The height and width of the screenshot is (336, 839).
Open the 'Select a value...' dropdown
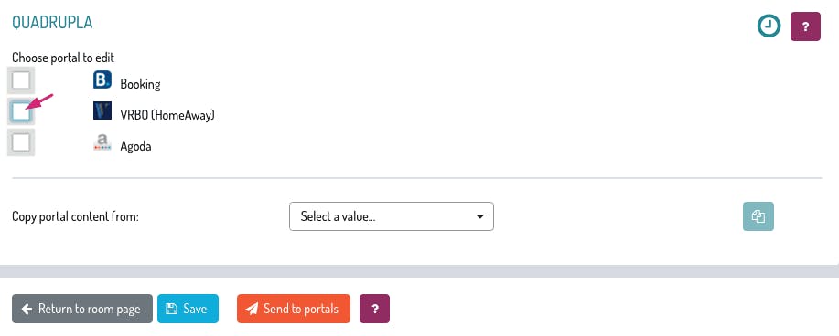coord(392,216)
